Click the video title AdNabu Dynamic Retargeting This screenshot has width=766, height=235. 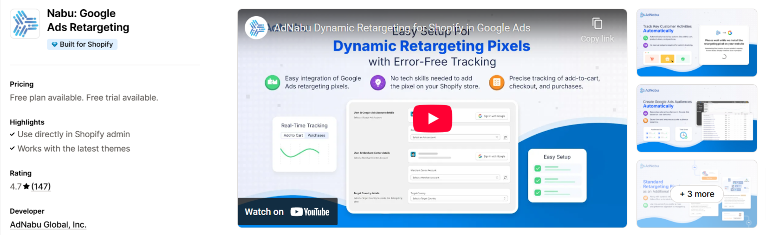[x=402, y=28]
